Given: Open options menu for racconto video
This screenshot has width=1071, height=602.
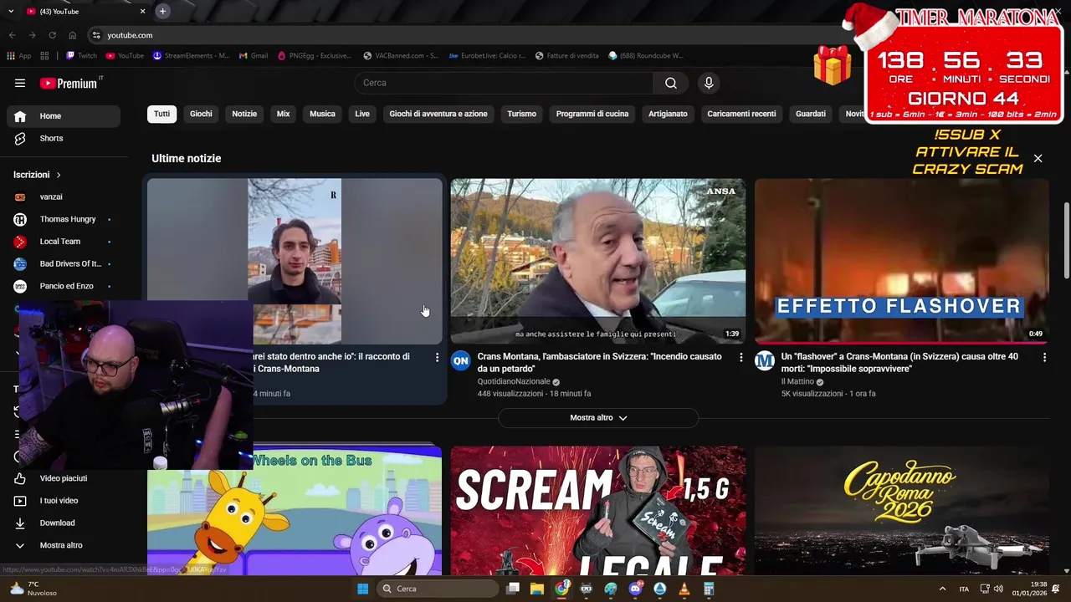Looking at the screenshot, I should coord(437,357).
